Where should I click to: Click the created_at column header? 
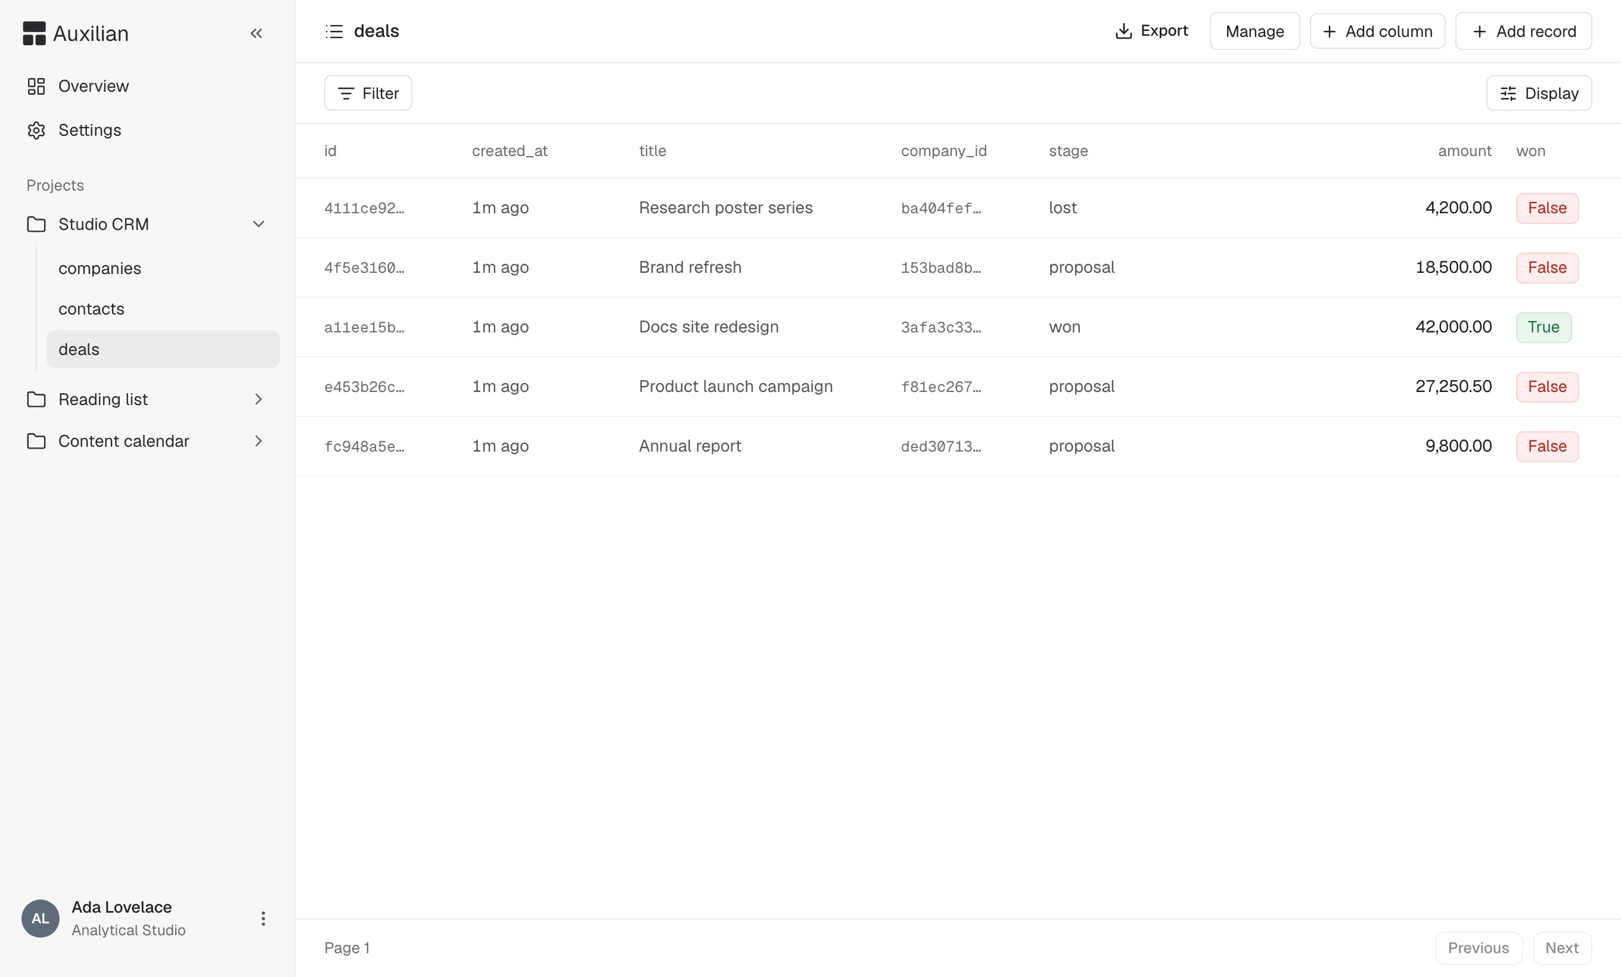[x=510, y=151]
